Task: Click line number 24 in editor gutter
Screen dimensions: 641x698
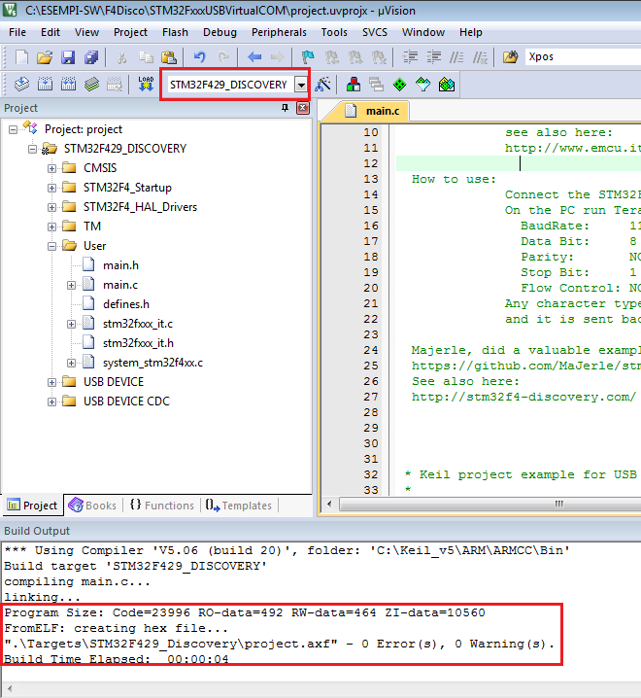Action: [370, 350]
